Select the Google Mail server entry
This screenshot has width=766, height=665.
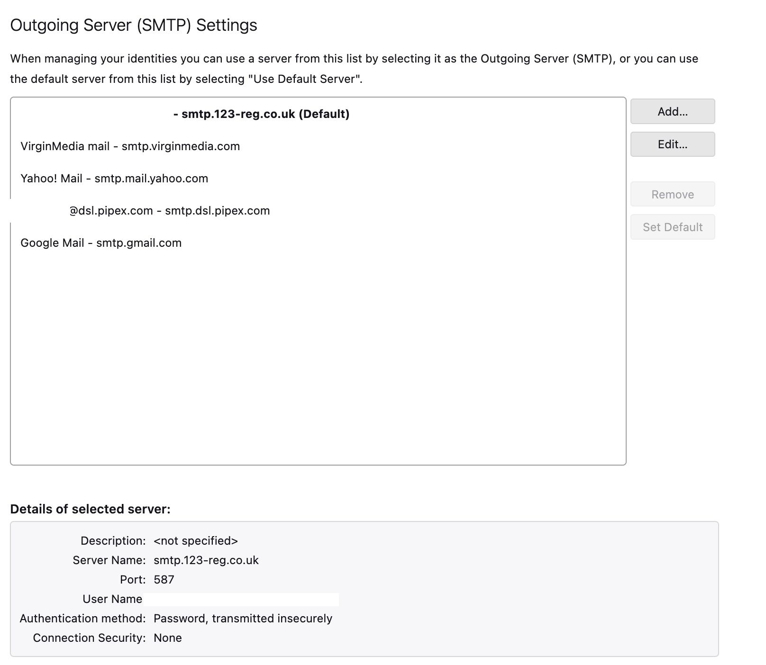coord(100,243)
